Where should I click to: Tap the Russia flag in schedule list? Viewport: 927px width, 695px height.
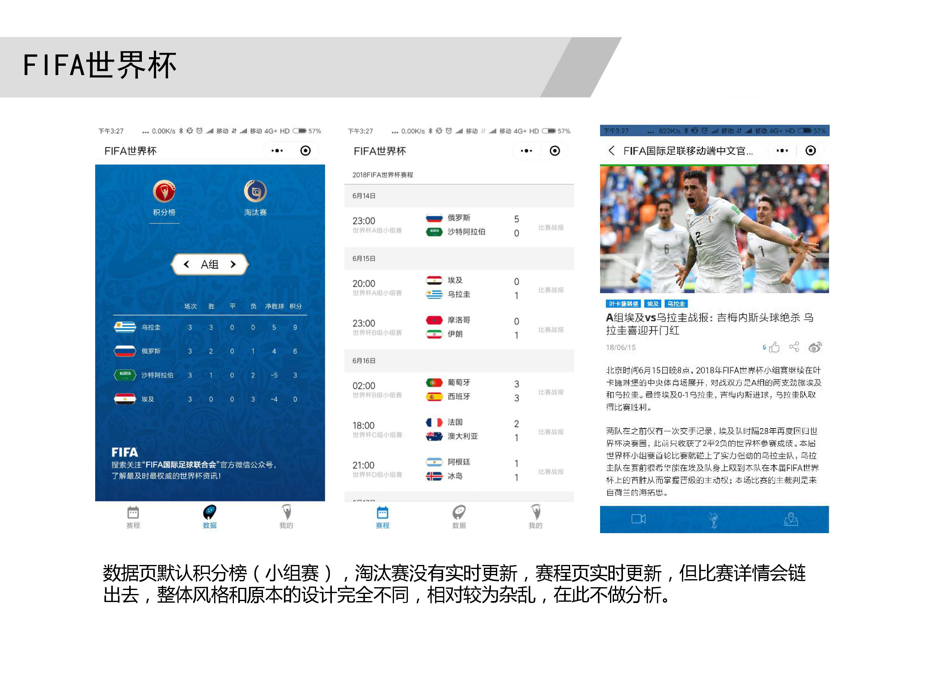click(434, 218)
